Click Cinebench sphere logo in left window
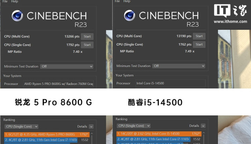 17,16
